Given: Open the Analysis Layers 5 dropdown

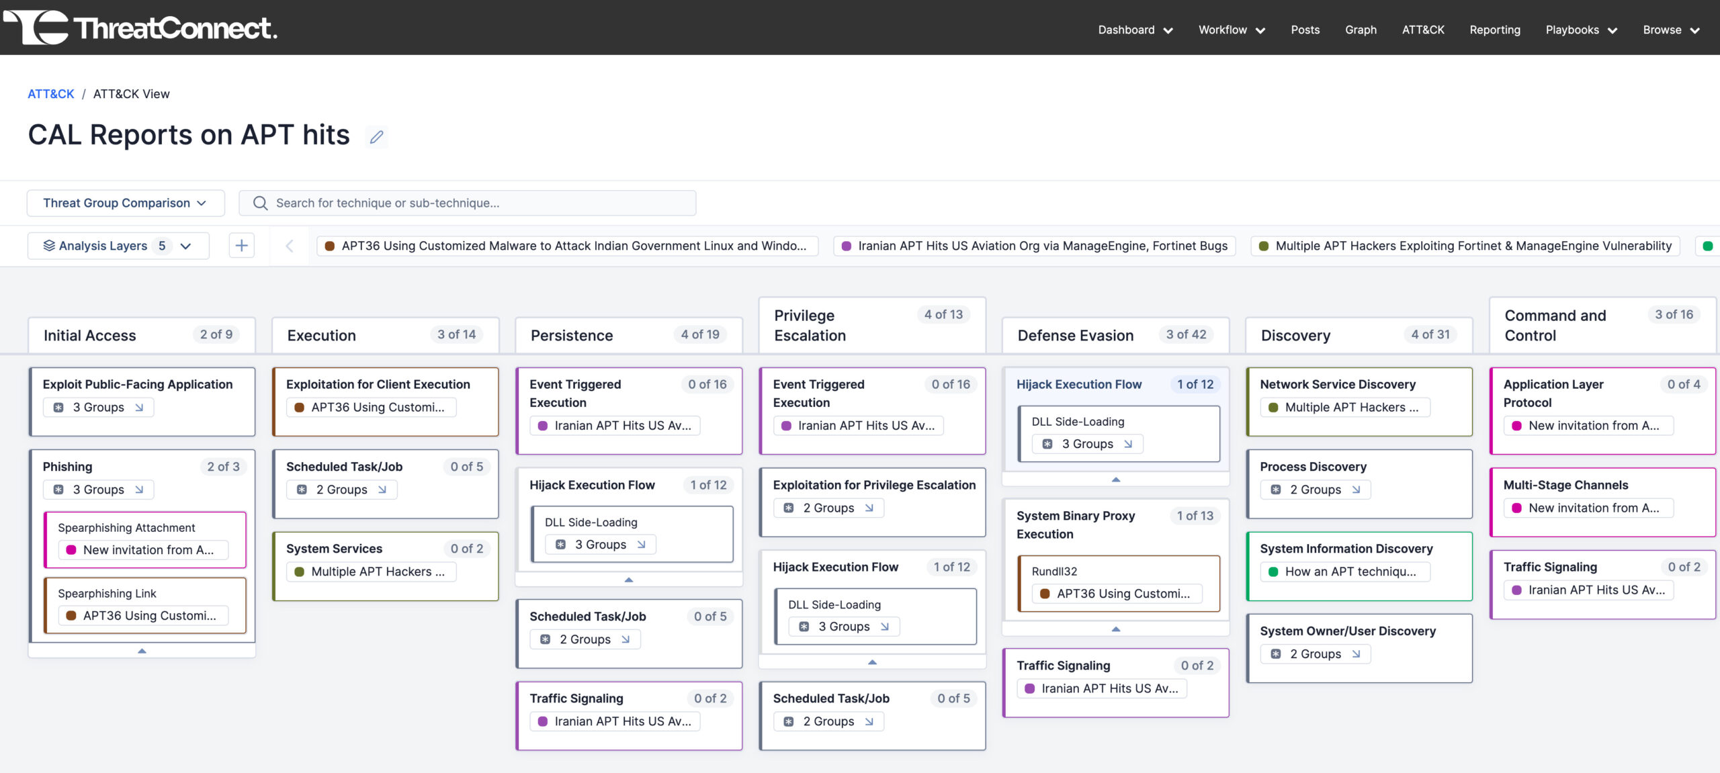Looking at the screenshot, I should pyautogui.click(x=118, y=246).
